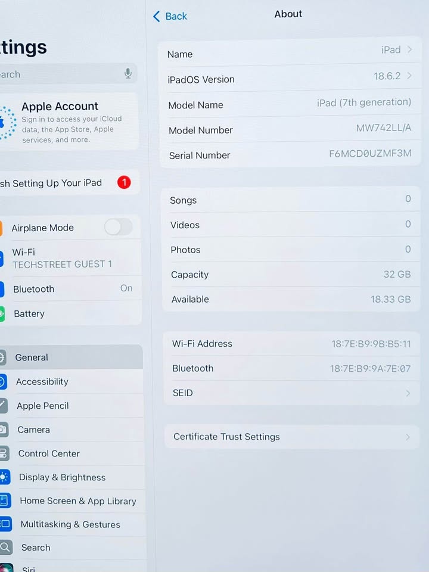The image size is (429, 572).
Task: Select General in the sidebar
Action: pyautogui.click(x=32, y=357)
